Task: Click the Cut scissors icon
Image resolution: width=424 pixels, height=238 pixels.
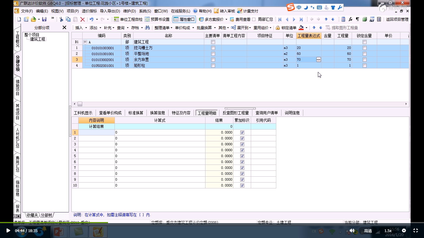Action: point(61,19)
